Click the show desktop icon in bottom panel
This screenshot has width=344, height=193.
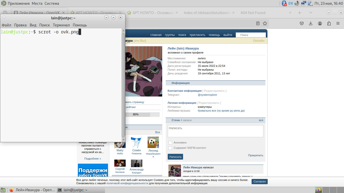tap(3, 190)
